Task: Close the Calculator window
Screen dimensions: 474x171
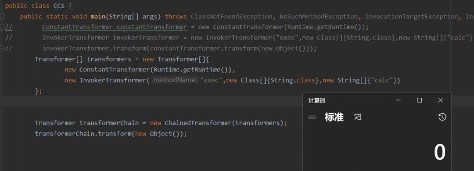Action: point(441,100)
